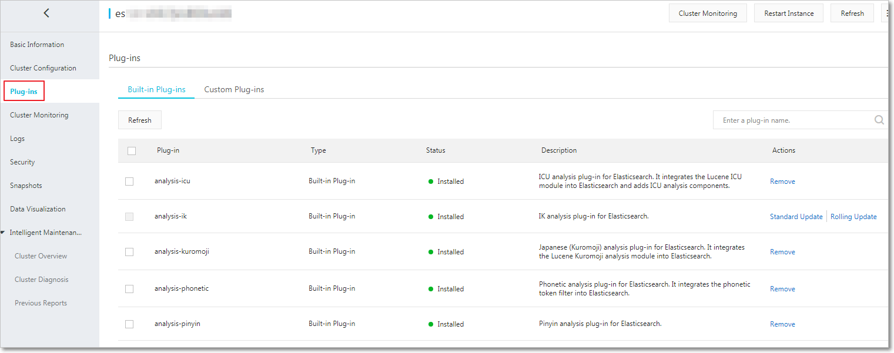The width and height of the screenshot is (894, 353).
Task: Check the analysis-icu plug-in checkbox
Action: [x=129, y=181]
